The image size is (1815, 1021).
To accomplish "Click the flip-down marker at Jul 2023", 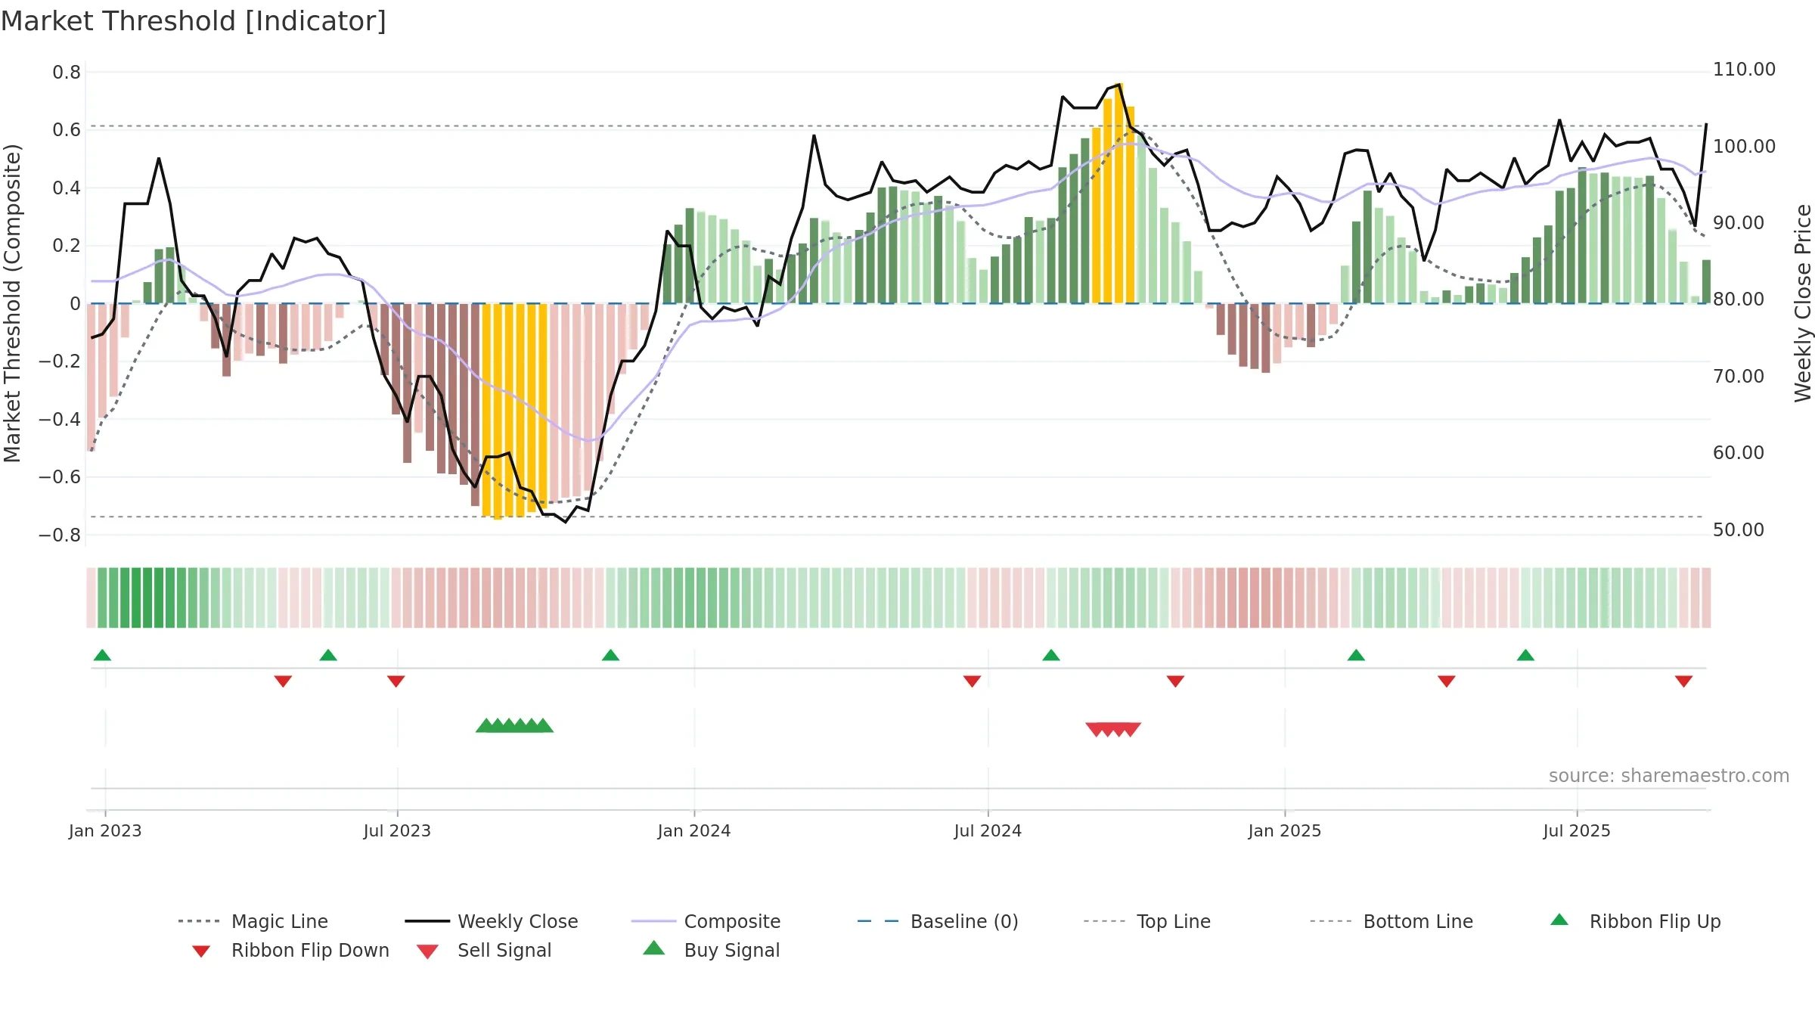I will [x=396, y=681].
